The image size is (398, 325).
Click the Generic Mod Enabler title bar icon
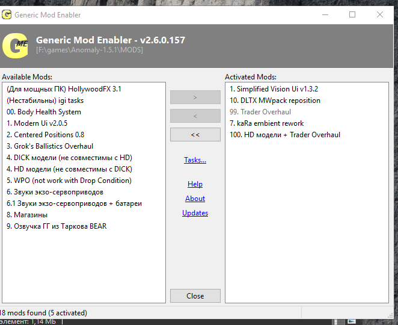click(7, 14)
